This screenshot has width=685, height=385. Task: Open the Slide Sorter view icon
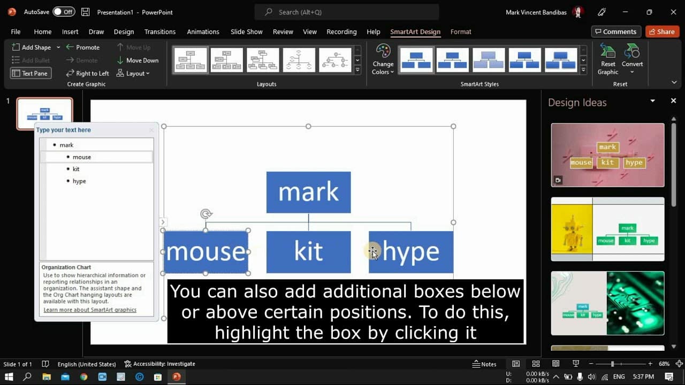click(x=536, y=364)
